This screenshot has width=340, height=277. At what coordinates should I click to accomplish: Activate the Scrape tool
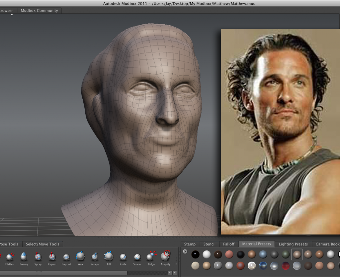95,257
